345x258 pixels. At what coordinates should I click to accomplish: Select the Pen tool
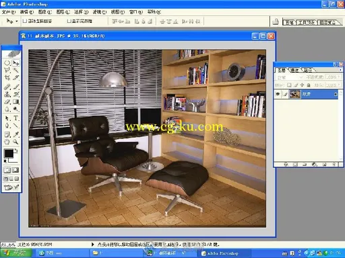(7, 126)
